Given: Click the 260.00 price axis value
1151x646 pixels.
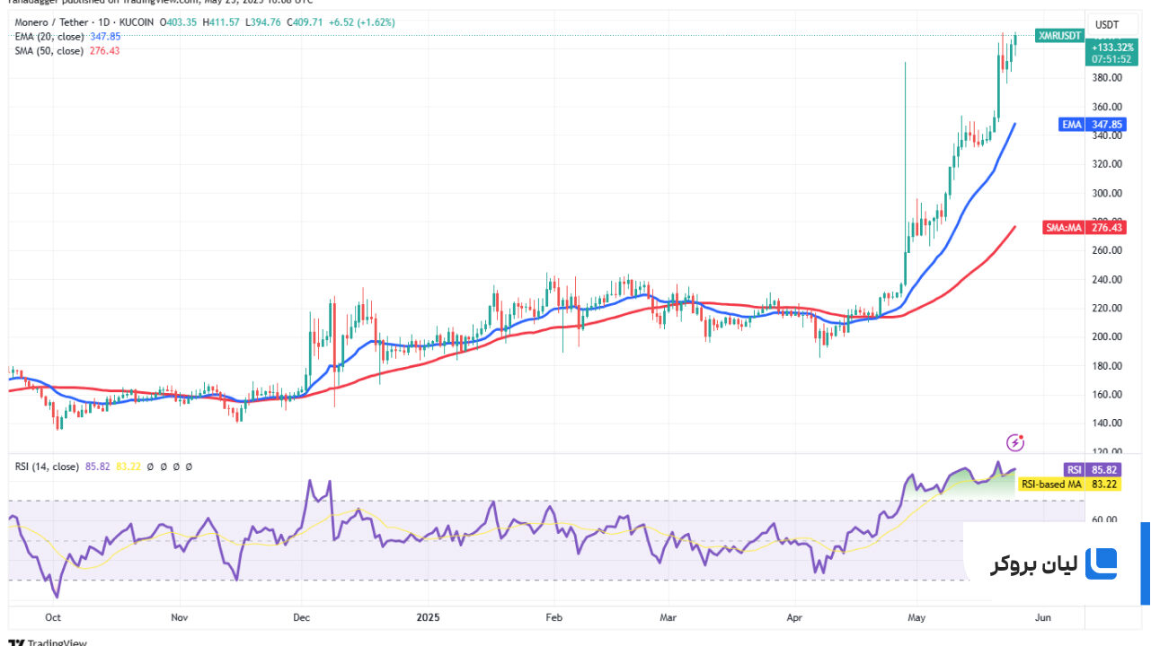Looking at the screenshot, I should point(1107,250).
